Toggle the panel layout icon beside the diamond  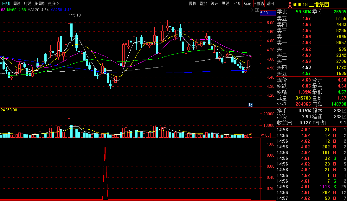tap(257, 10)
